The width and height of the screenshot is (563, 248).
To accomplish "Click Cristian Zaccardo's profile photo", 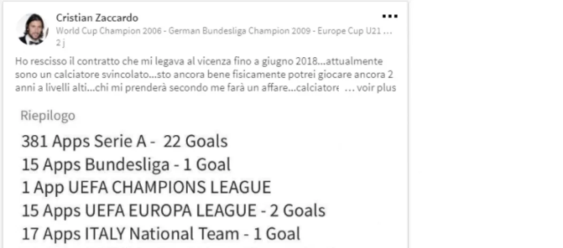I will (32, 29).
